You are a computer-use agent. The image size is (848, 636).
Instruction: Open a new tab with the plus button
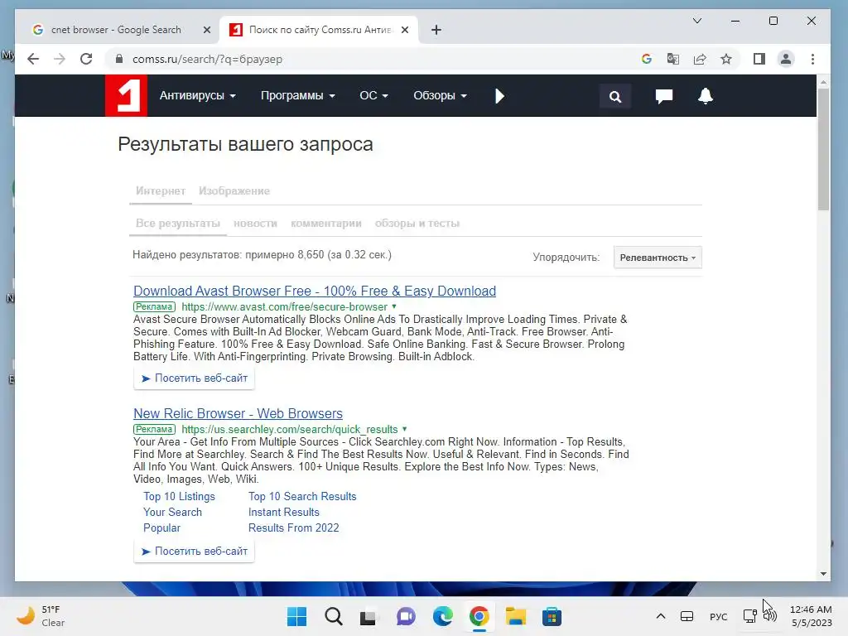pos(436,30)
